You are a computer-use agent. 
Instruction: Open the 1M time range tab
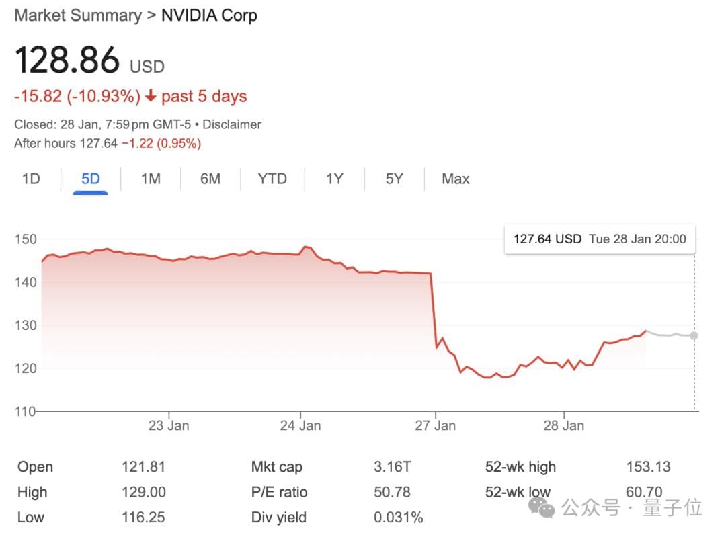[151, 179]
